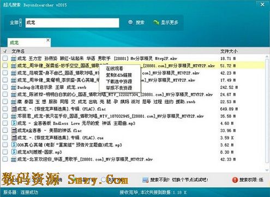Check the box for 006真心英雄 mp3 file

click(5, 145)
